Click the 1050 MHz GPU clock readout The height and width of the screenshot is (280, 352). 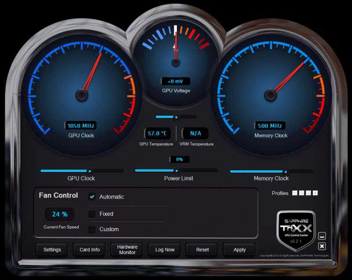[81, 125]
